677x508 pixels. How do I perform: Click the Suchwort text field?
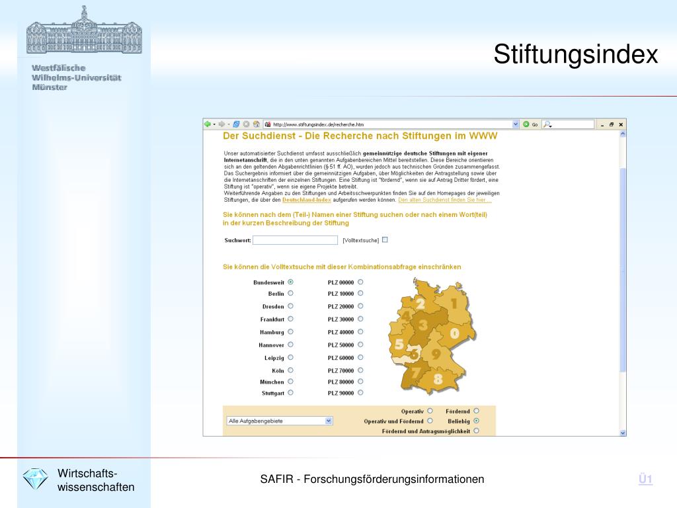coord(295,240)
